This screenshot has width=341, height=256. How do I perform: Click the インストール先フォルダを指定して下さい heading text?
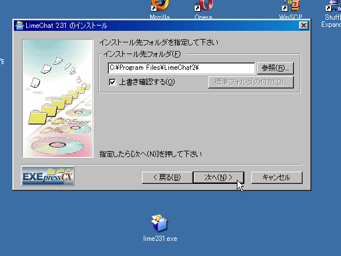pyautogui.click(x=159, y=42)
